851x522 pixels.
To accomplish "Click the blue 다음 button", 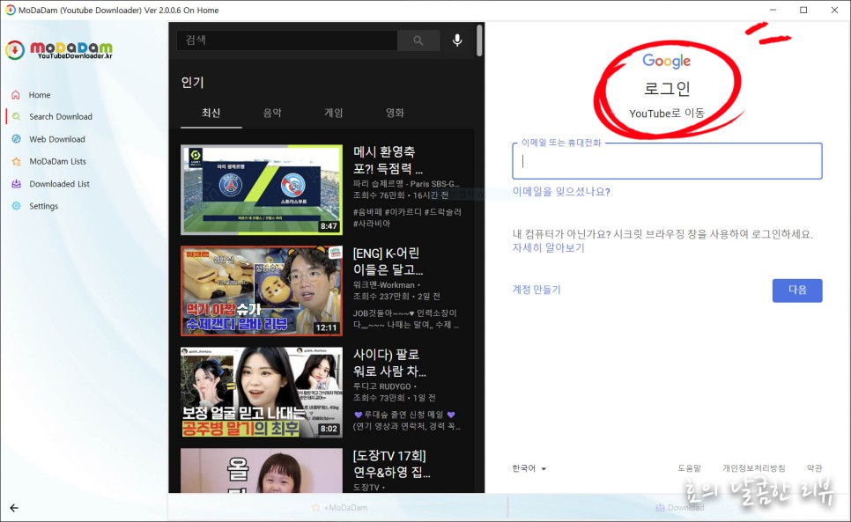I will [796, 290].
